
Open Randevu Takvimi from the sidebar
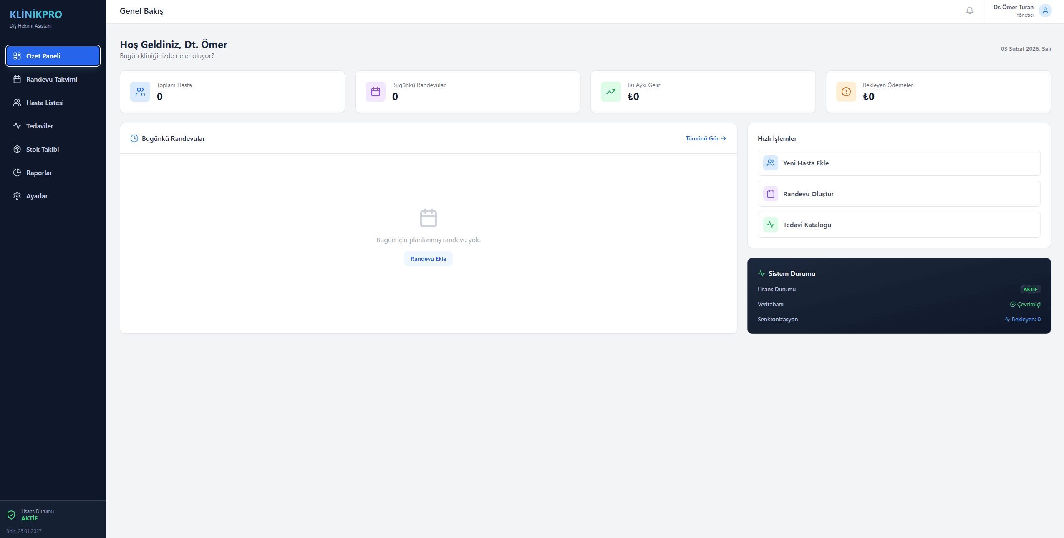pyautogui.click(x=52, y=79)
